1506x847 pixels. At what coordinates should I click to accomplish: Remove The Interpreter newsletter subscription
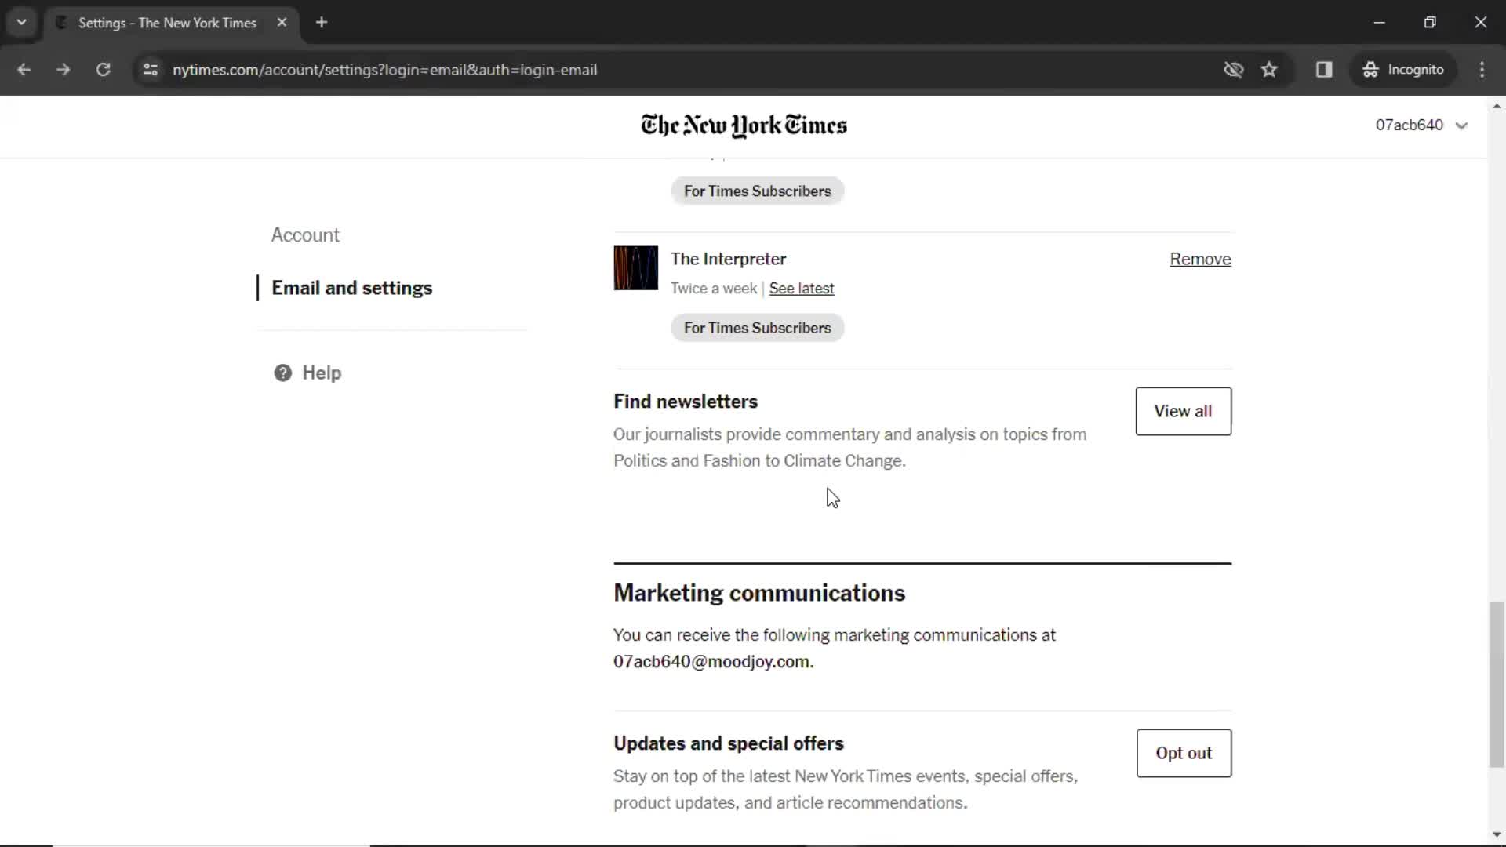1200,259
